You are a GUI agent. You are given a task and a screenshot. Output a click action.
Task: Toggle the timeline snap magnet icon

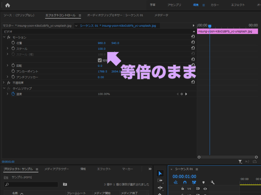[x=185, y=183]
